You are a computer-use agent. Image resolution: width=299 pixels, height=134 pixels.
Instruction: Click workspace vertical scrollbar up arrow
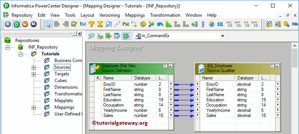(295, 46)
